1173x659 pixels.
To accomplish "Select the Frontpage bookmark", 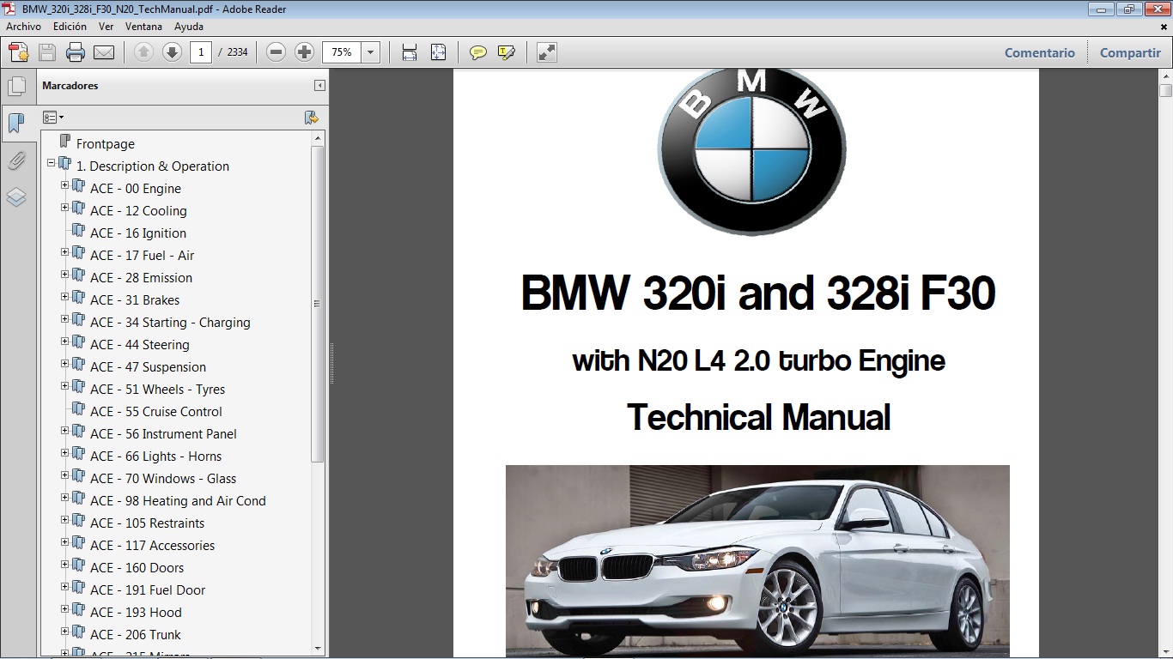I will [x=106, y=144].
